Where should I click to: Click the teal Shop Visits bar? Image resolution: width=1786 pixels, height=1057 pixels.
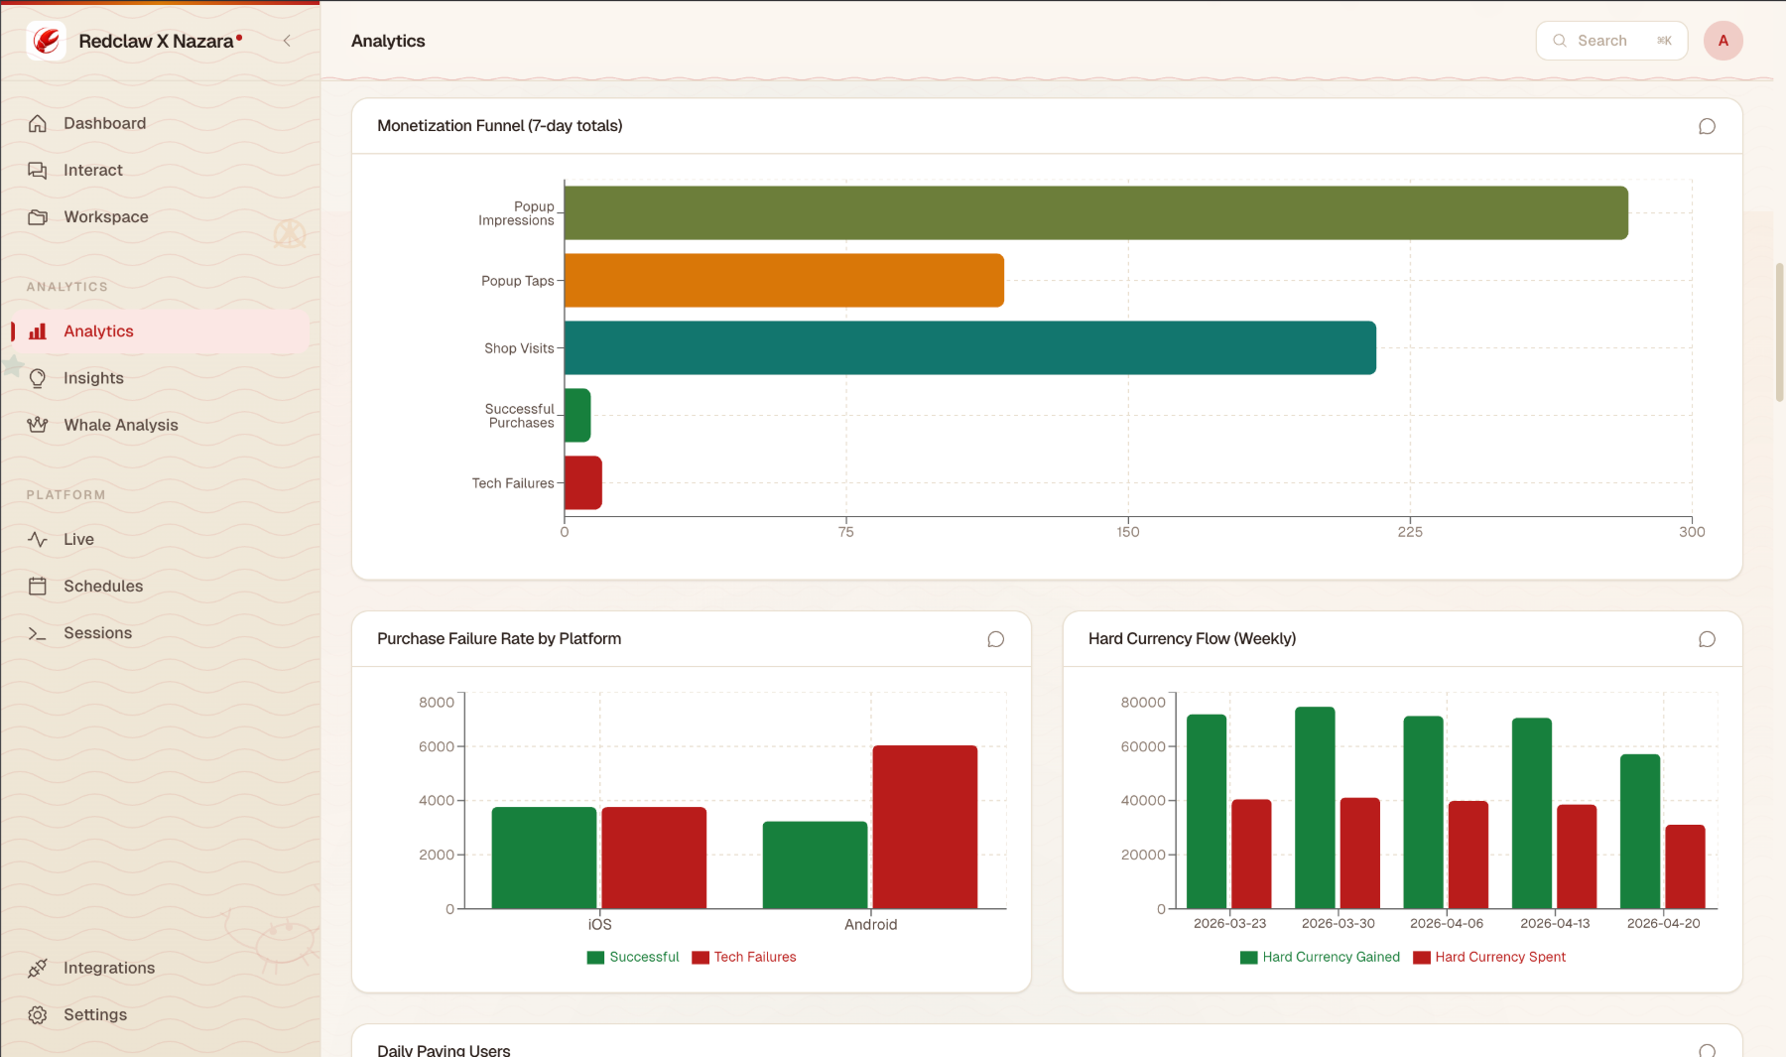[970, 347]
